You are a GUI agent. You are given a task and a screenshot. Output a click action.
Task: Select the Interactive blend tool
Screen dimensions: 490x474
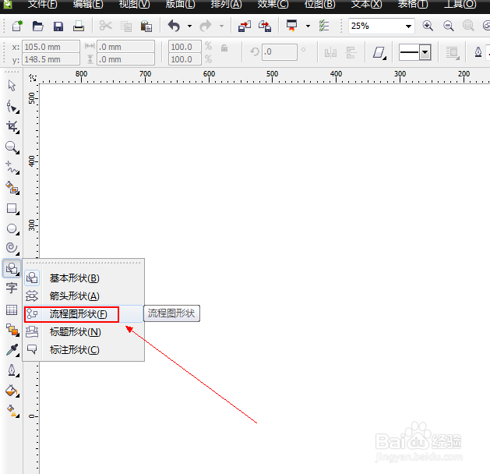pyautogui.click(x=12, y=330)
